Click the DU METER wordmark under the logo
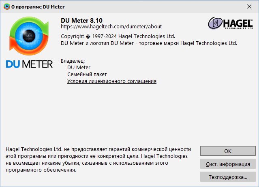This screenshot has height=187, width=259. pyautogui.click(x=29, y=64)
